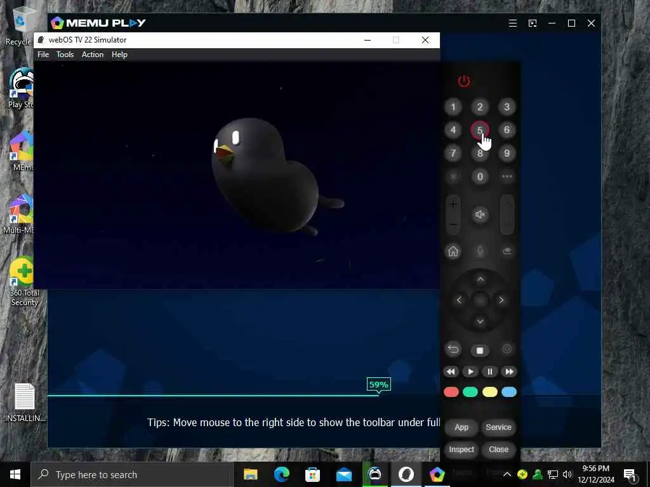Tap number 2 on the remote
The width and height of the screenshot is (650, 487).
click(480, 107)
